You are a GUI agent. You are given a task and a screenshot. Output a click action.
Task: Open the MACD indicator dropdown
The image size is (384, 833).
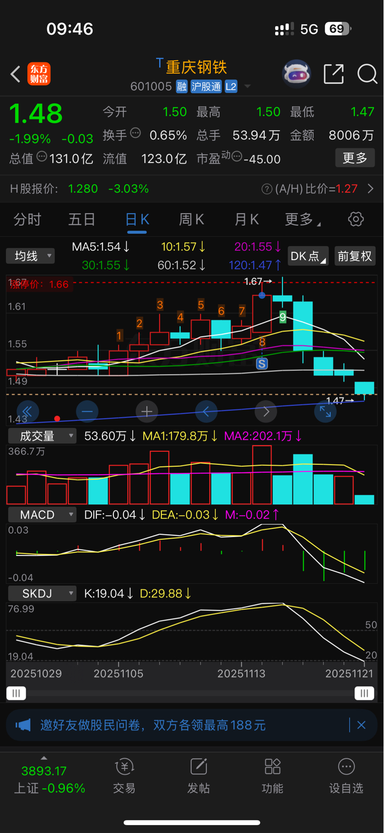coord(42,514)
